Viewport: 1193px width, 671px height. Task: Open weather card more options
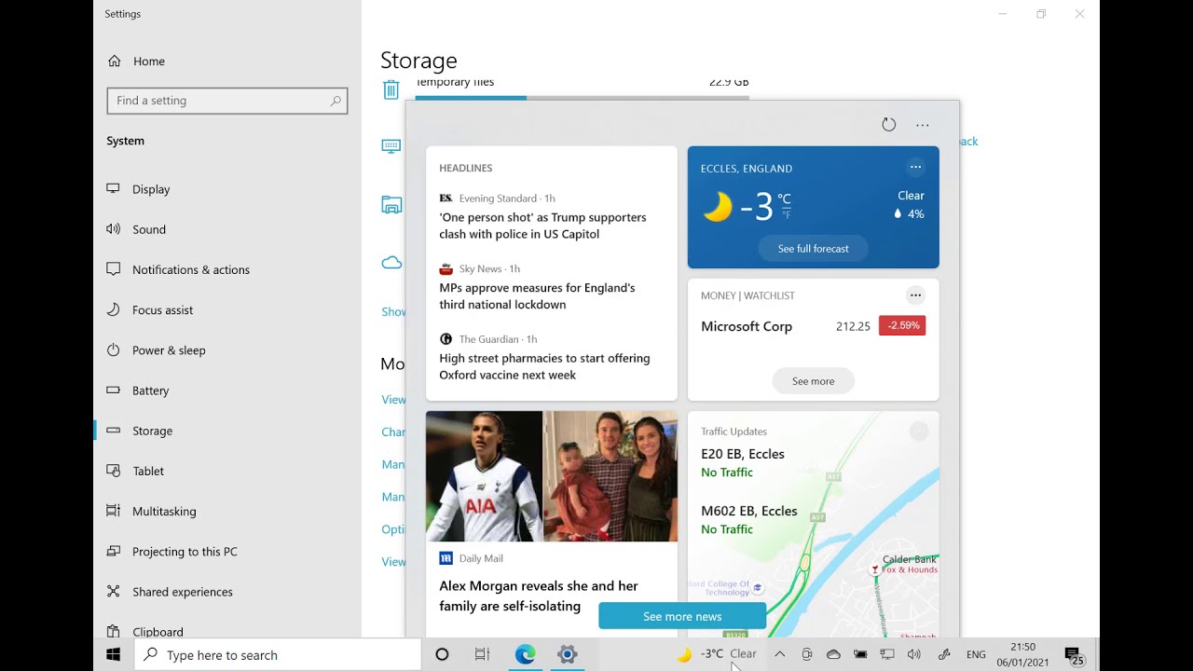point(915,167)
